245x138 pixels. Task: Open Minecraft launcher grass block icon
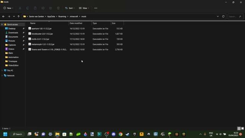[x=170, y=134]
